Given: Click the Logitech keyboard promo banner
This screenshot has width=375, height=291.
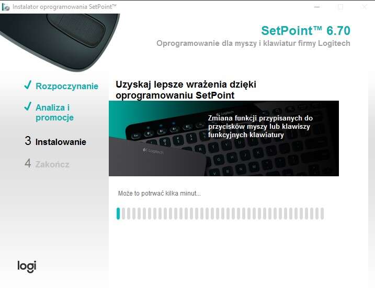Looking at the screenshot, I should pyautogui.click(x=224, y=138).
